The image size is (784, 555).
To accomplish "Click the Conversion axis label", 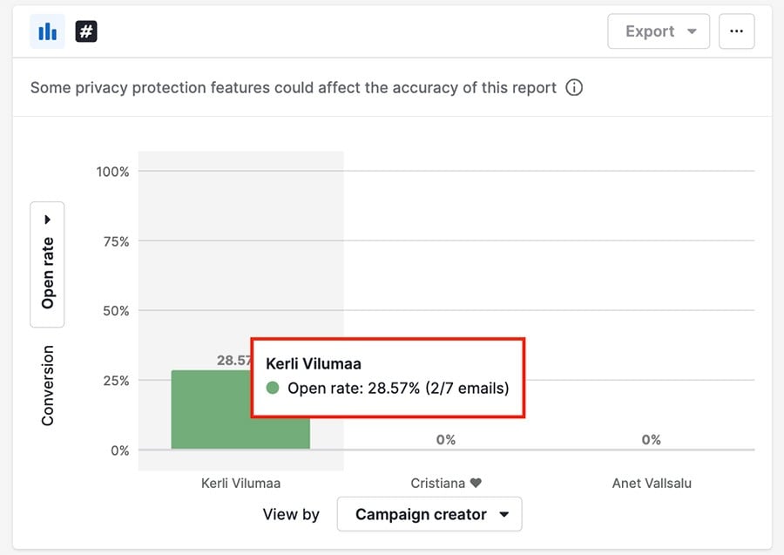I will (x=47, y=385).
